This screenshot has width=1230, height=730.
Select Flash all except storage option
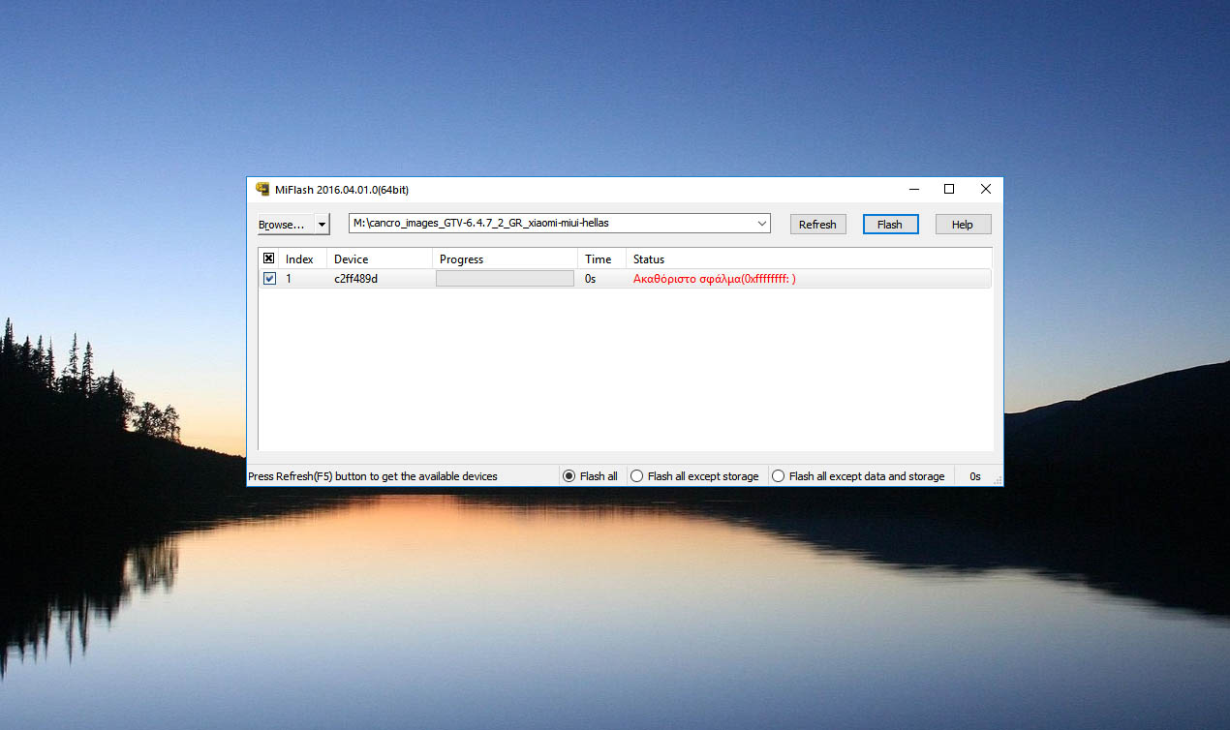(694, 475)
